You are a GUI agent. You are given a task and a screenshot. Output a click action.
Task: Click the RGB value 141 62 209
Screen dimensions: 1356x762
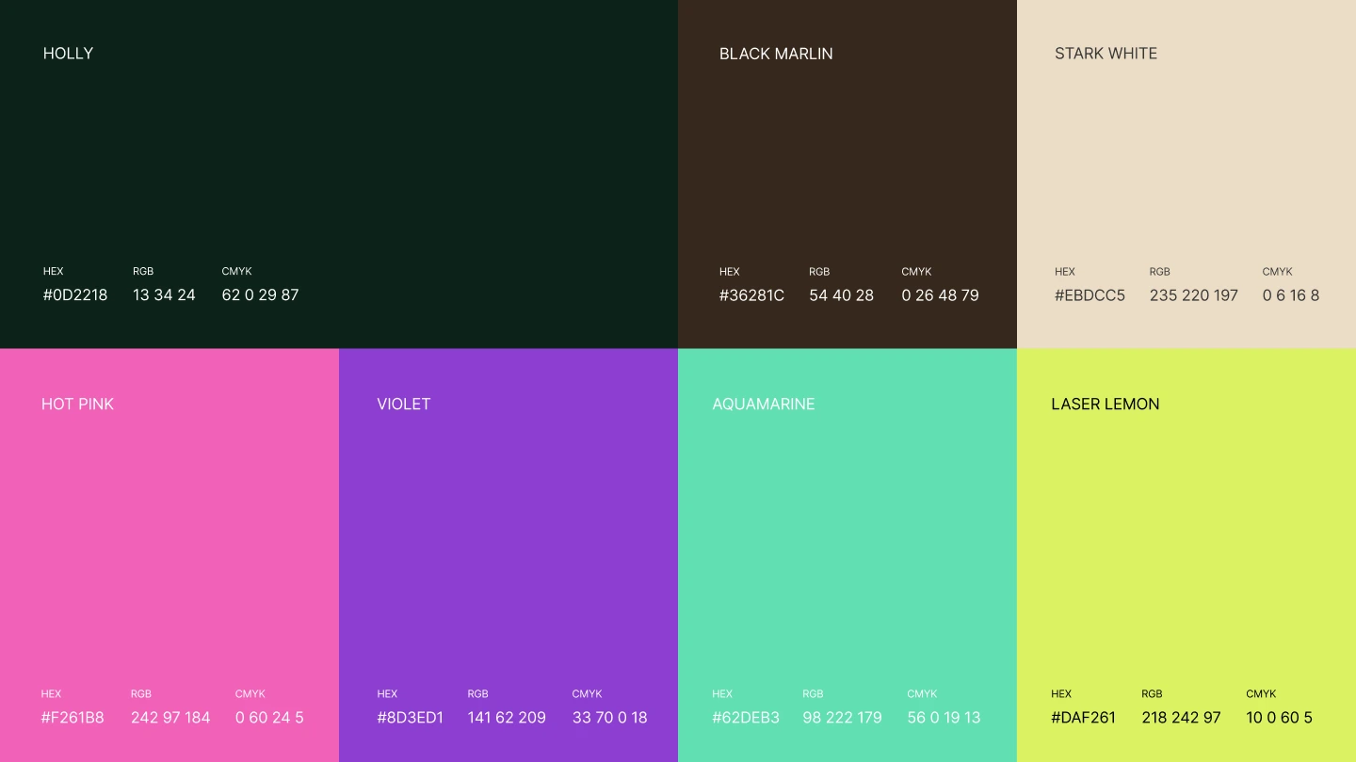coord(507,718)
